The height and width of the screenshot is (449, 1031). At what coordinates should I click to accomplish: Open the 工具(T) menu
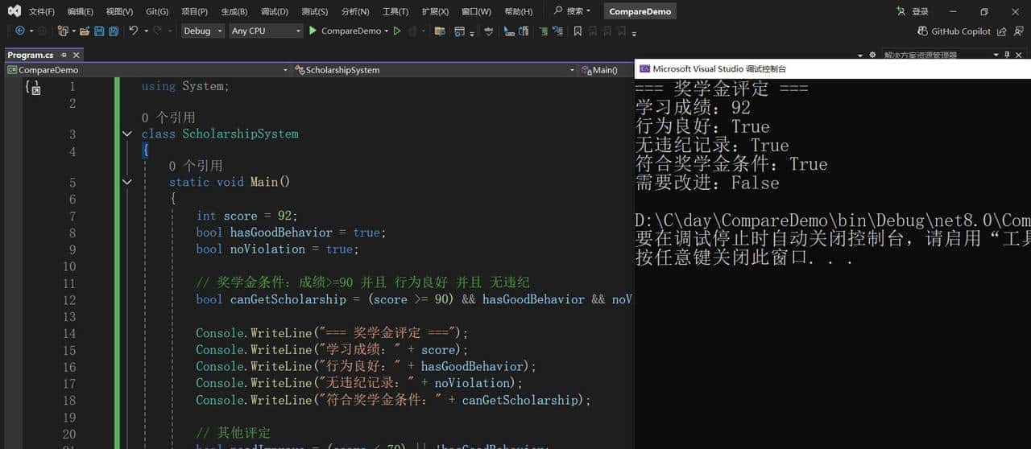pos(395,11)
